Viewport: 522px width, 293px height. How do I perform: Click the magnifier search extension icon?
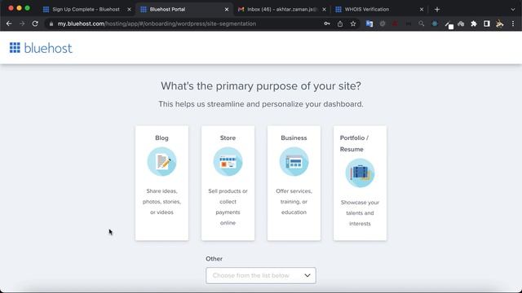[422, 24]
